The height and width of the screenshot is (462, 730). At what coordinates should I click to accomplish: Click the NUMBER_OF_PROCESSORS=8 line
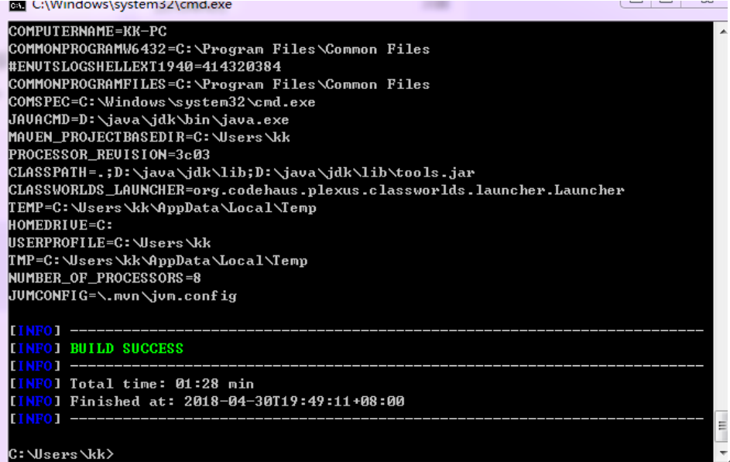point(105,279)
